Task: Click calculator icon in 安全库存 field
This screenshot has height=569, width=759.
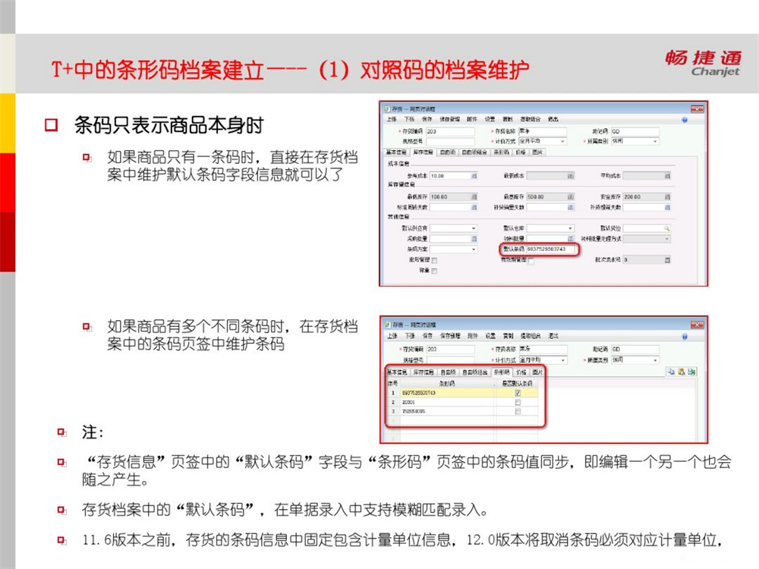Action: (x=667, y=196)
